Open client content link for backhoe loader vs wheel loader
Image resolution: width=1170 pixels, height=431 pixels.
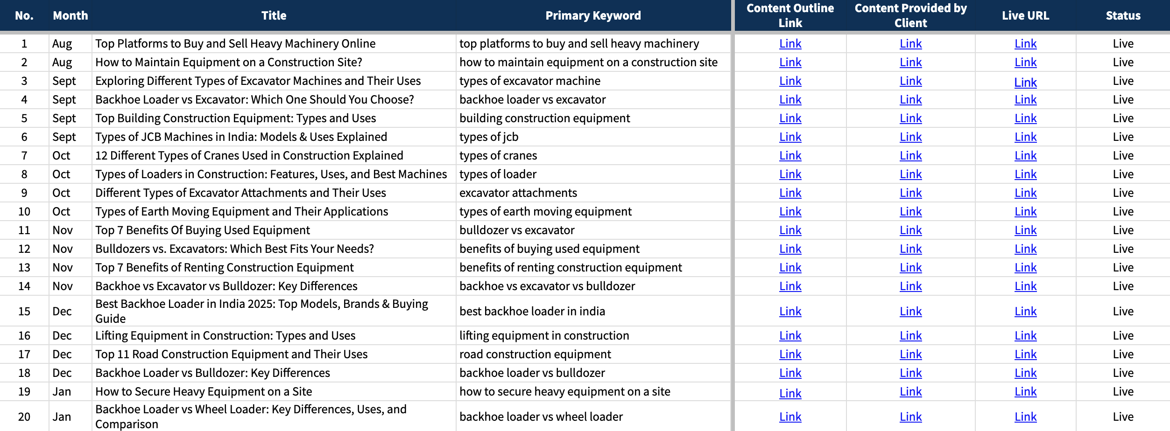tap(910, 417)
